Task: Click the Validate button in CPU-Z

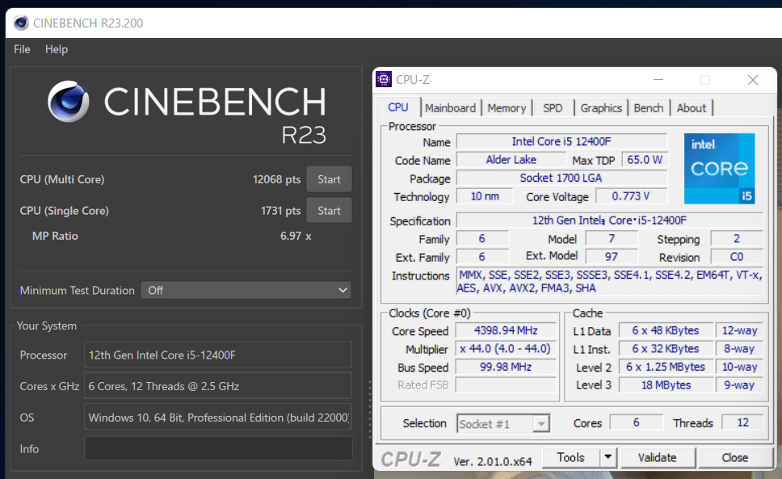Action: 658,457
